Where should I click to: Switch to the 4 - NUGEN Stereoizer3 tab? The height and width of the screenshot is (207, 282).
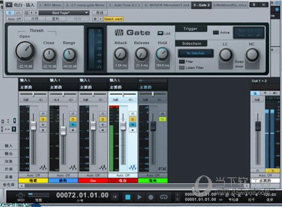167,5
